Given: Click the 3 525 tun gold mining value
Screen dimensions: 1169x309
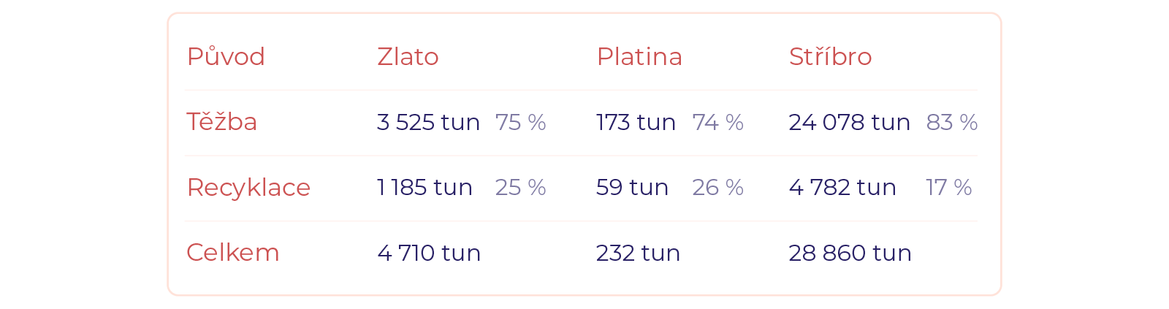Looking at the screenshot, I should (428, 122).
